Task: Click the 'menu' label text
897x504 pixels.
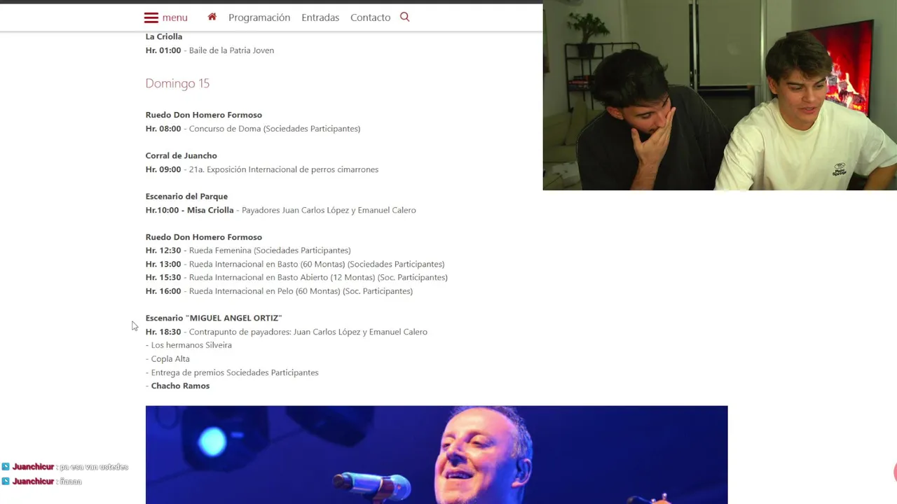Action: pos(174,17)
